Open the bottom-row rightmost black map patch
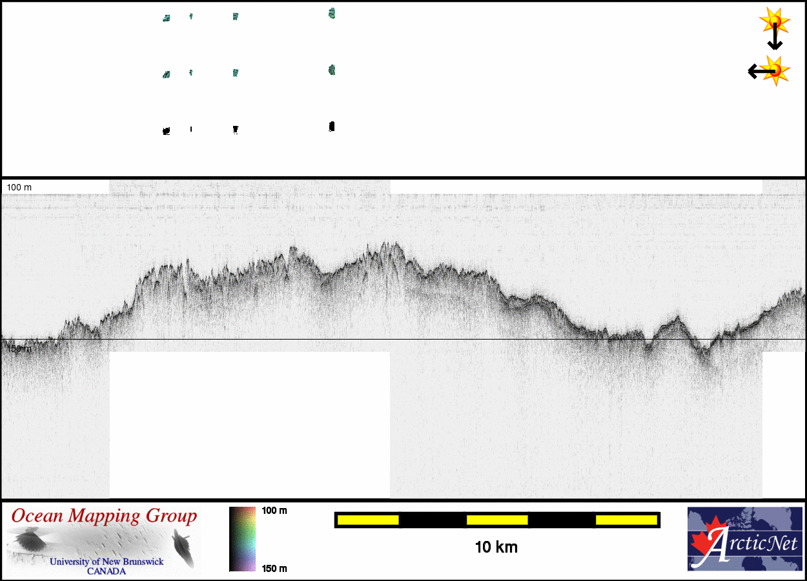 coord(332,127)
